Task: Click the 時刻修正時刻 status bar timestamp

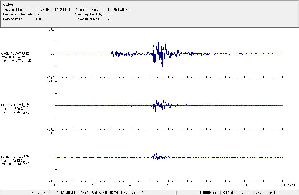Action: [x=112, y=193]
